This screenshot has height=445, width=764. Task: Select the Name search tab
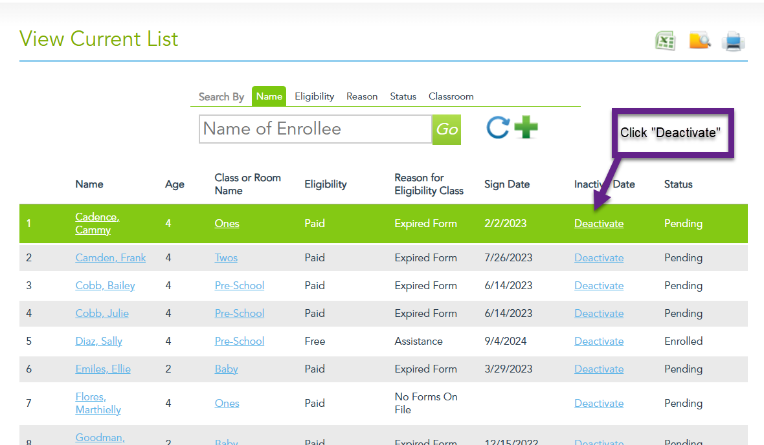(x=269, y=96)
